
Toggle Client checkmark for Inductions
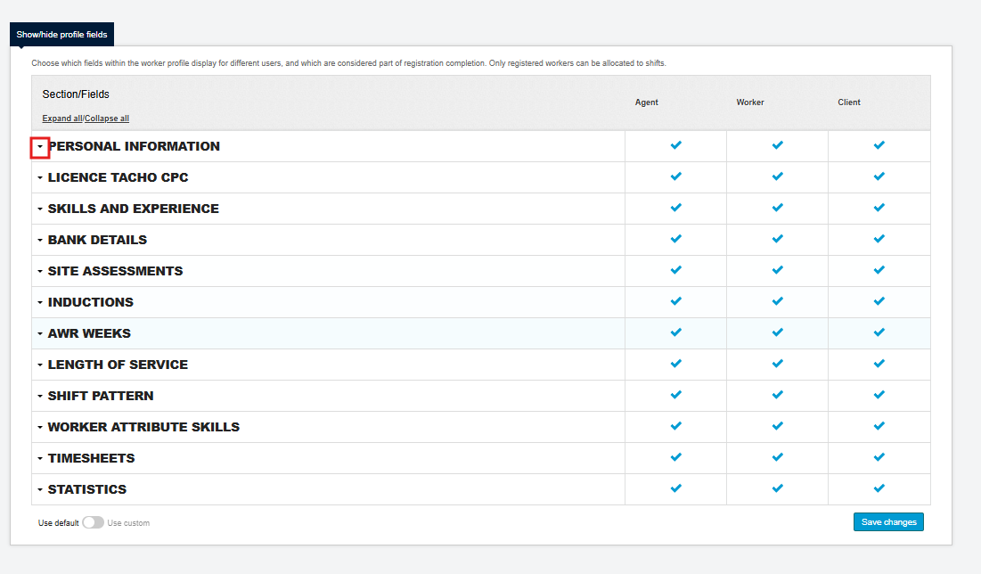click(879, 301)
